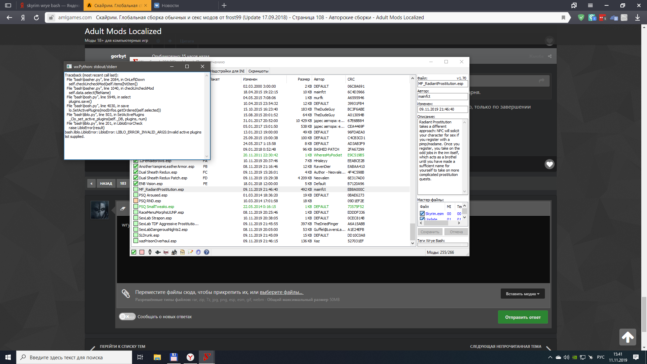Screen dimensions: 647x364
Task: Click the attach files paperclip icon
Action: 126,294
